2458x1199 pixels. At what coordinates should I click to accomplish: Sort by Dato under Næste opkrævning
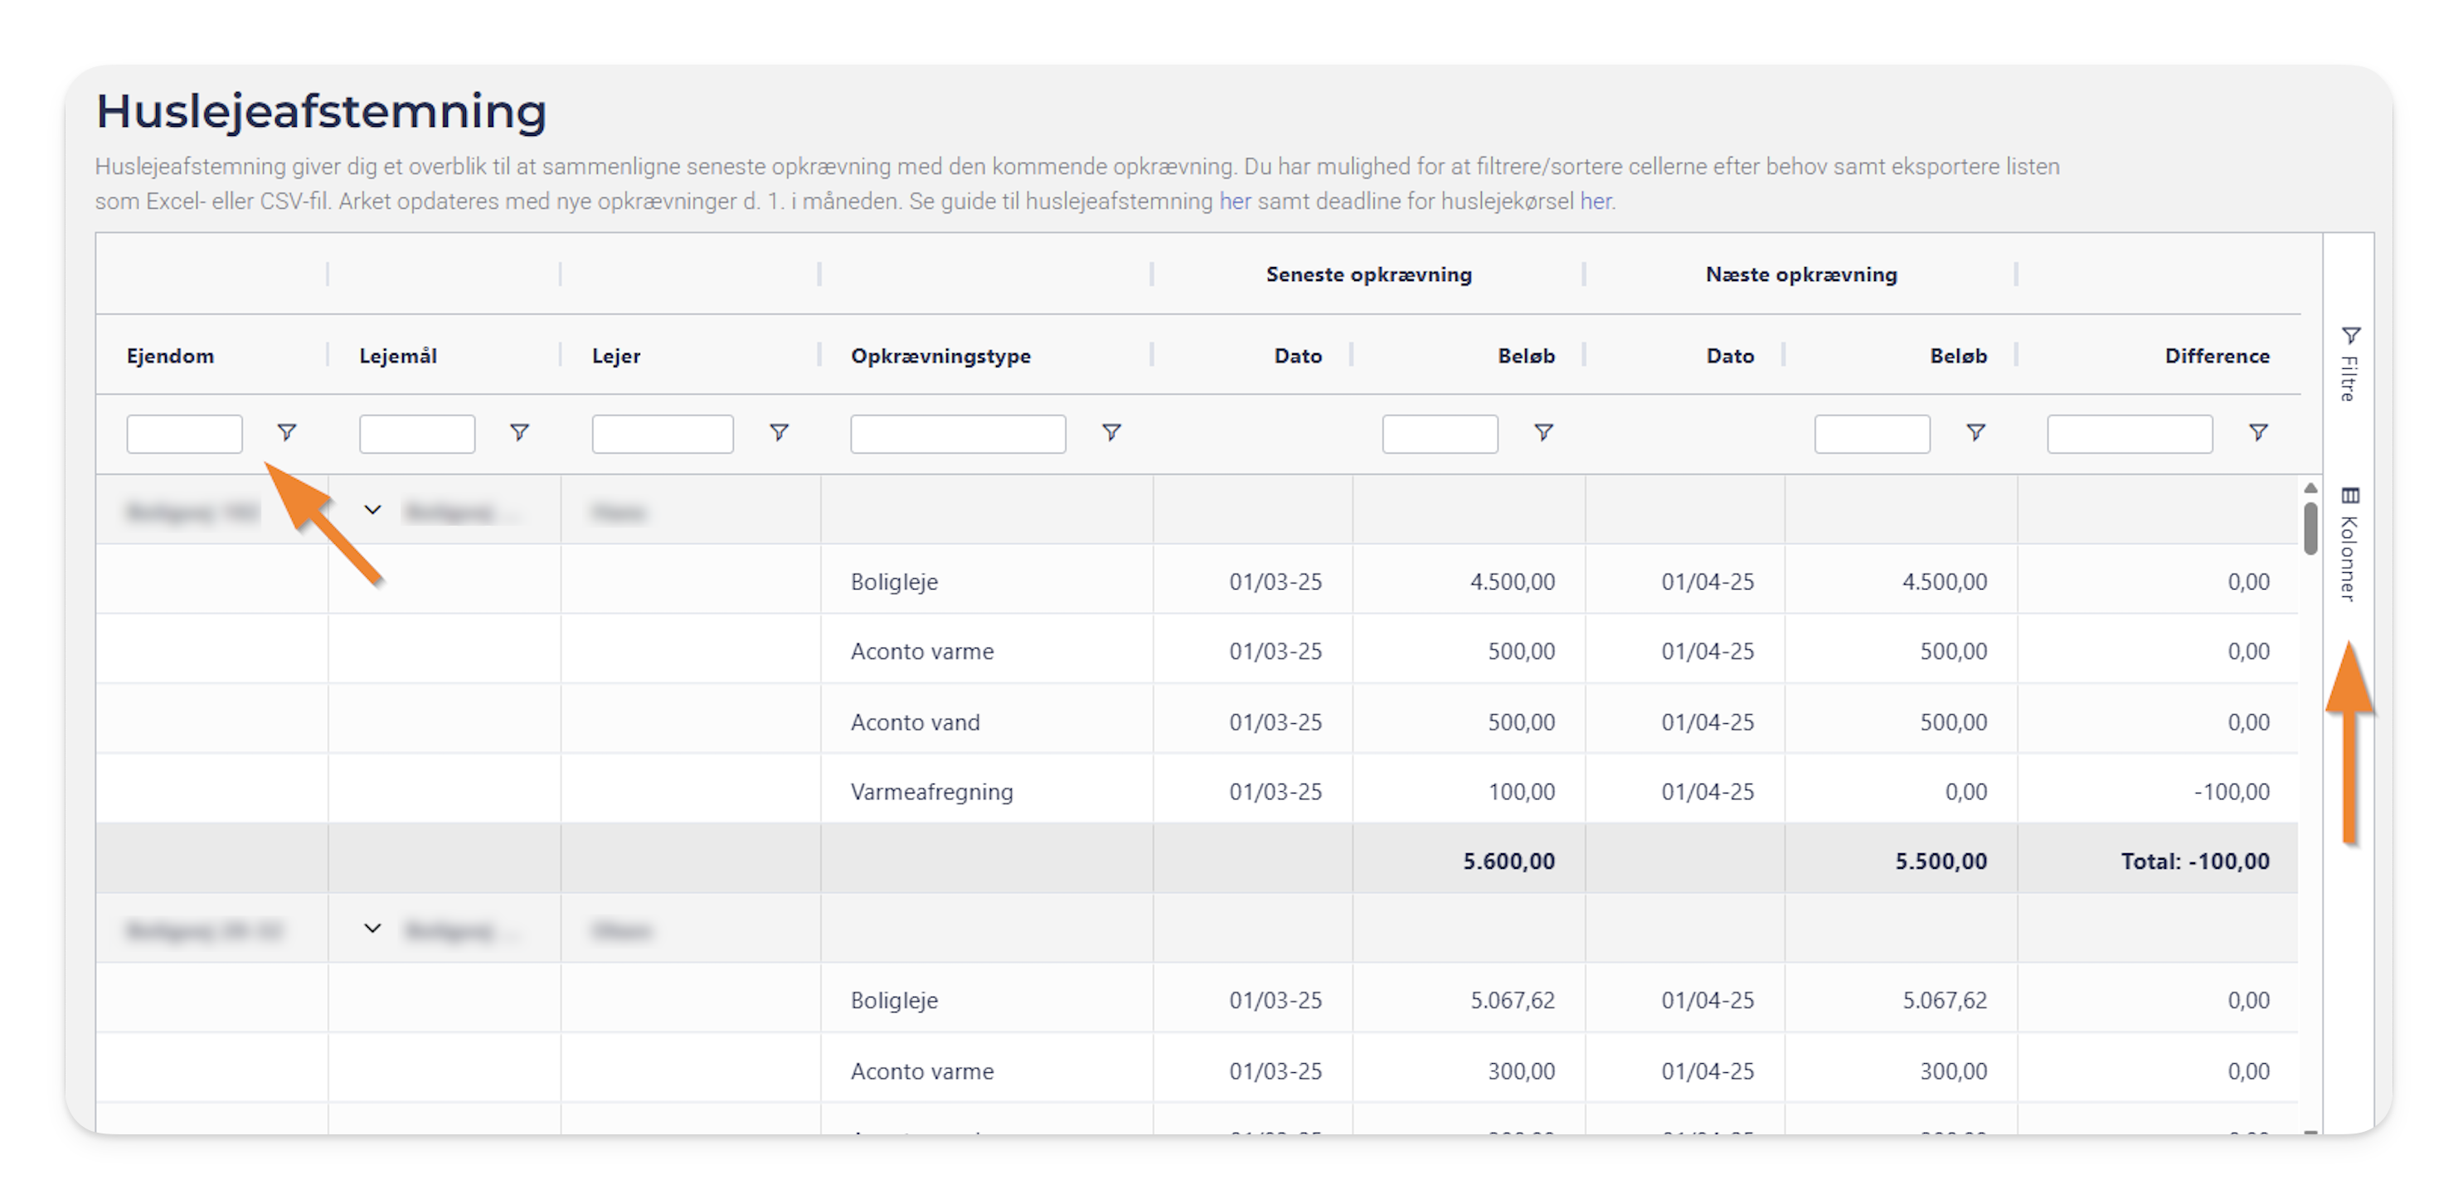point(1730,356)
